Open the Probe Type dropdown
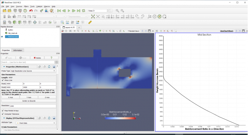Viewport: 249px width, 135px height. (x=33, y=71)
